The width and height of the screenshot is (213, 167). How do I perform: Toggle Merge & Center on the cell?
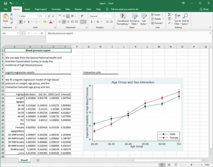click(82, 22)
